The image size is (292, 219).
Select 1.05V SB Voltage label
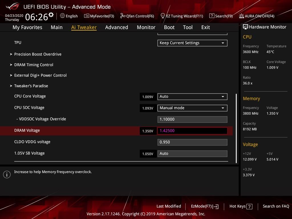[x=29, y=153]
